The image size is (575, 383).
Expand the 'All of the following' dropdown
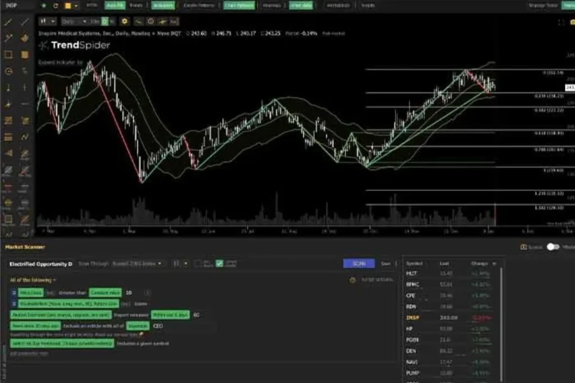[x=33, y=280]
